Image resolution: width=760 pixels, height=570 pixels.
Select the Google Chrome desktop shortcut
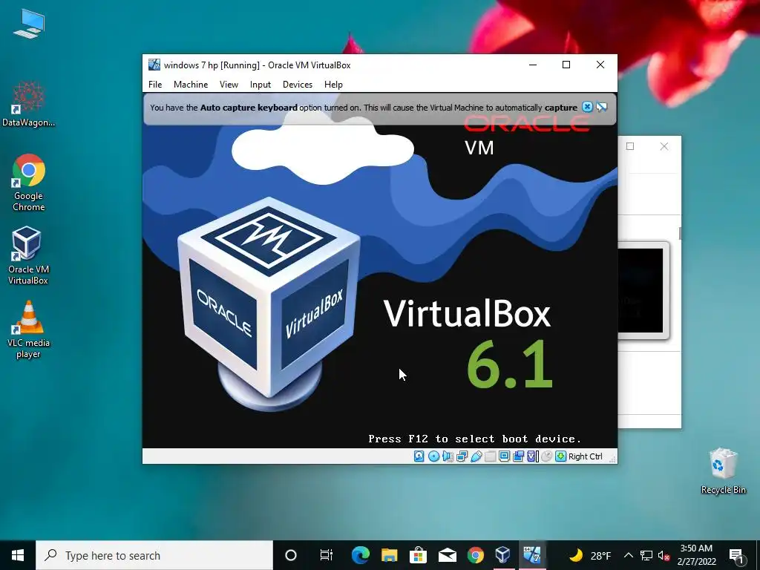pyautogui.click(x=29, y=183)
